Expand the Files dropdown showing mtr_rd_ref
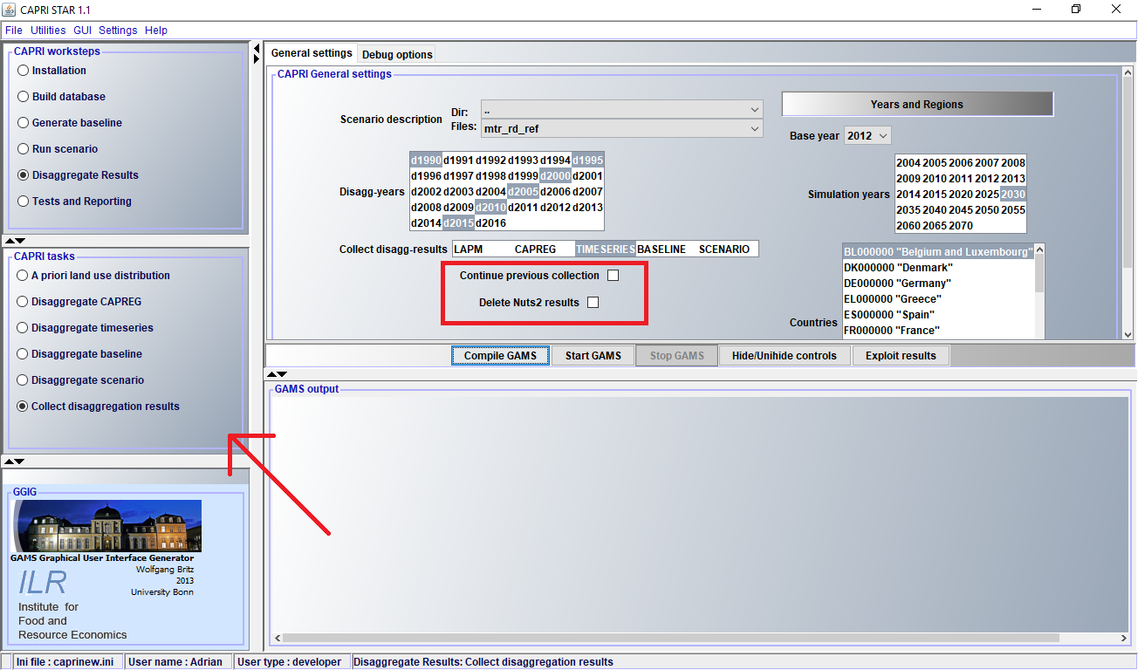Viewport: 1138px width, 670px height. pyautogui.click(x=754, y=128)
